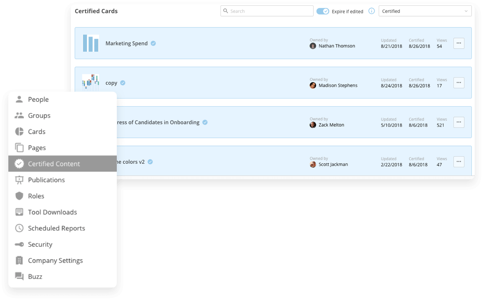
Task: Choose Company Settings from the admin menu
Action: tap(55, 260)
